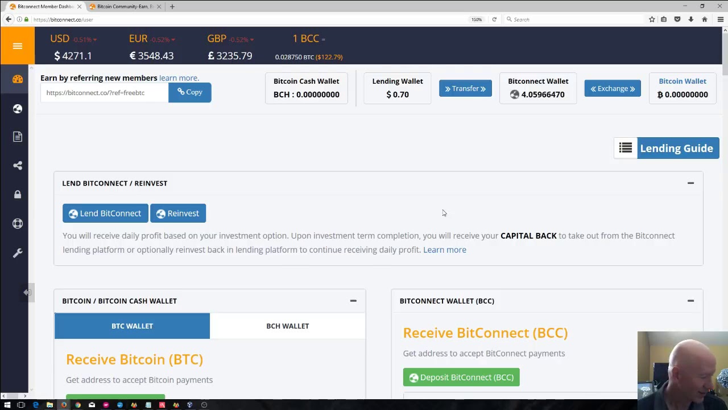This screenshot has width=728, height=410.
Task: Click the 1 BCC rate label
Action: tap(305, 39)
